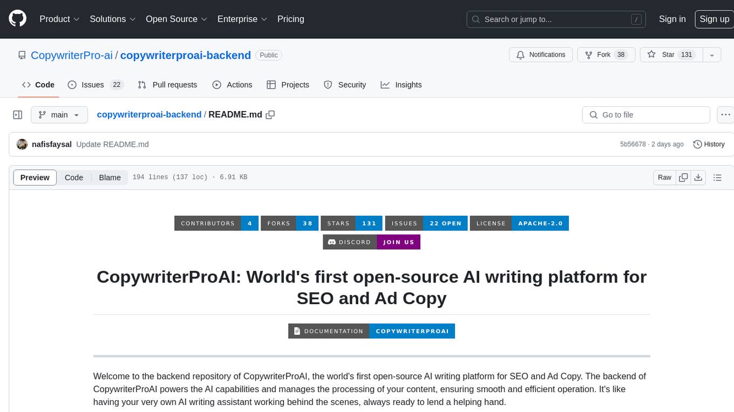Expand the Enterprise menu

242,19
